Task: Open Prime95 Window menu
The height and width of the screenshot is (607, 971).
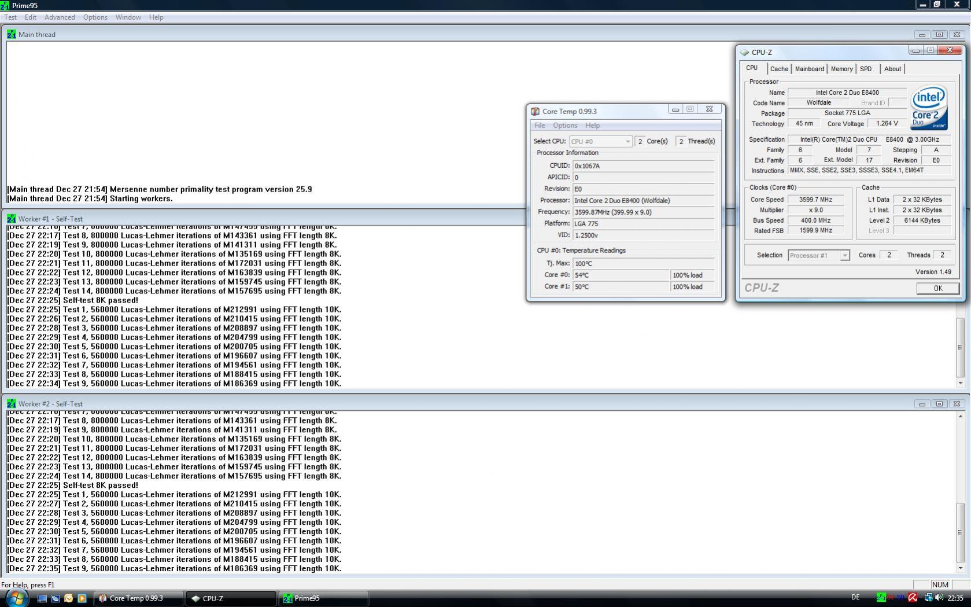Action: coord(128,17)
